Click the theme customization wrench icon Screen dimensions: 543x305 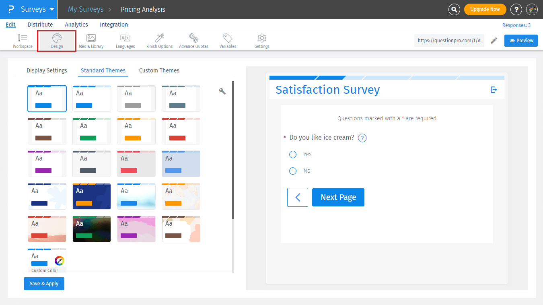pos(222,91)
